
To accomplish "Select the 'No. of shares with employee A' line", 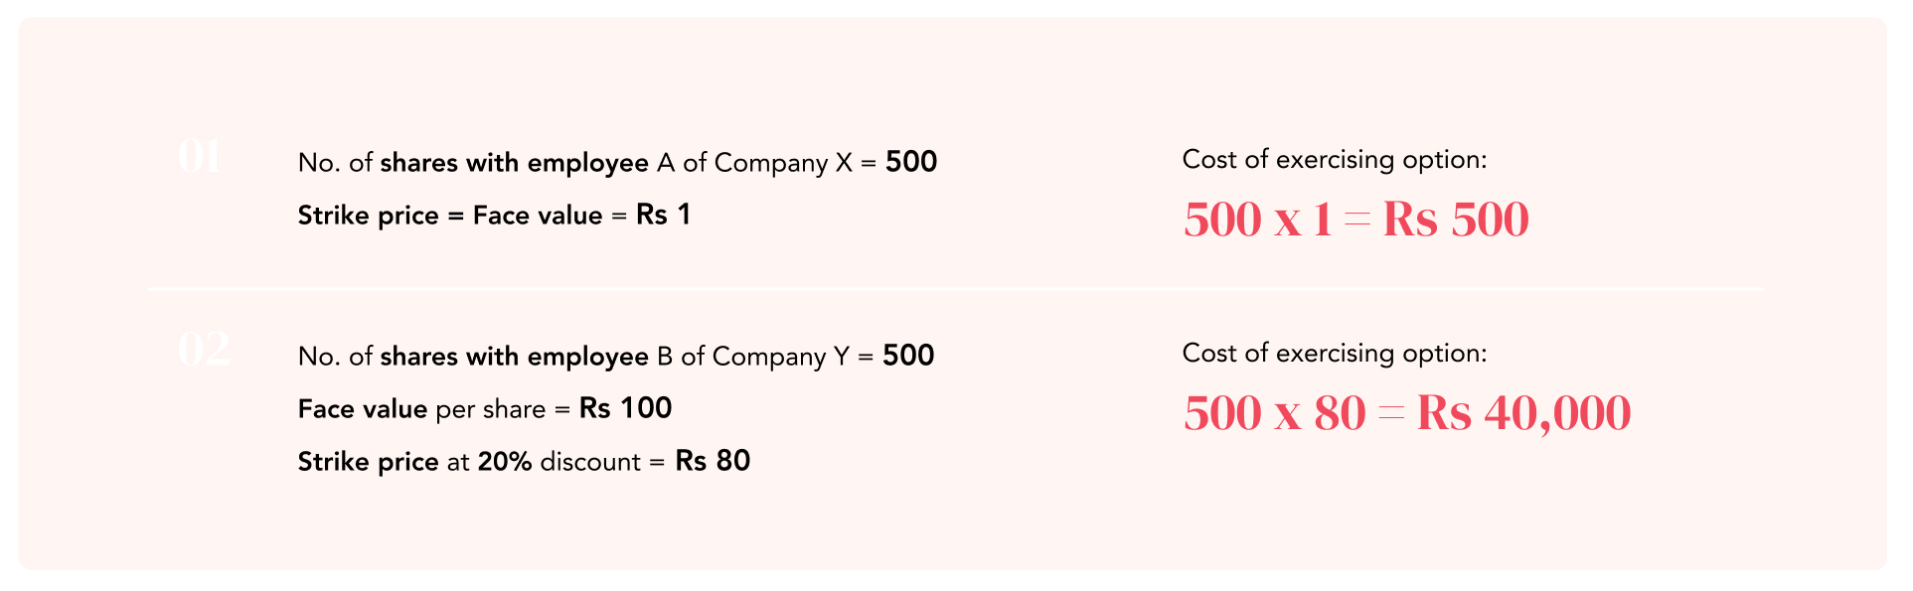I will click(617, 163).
